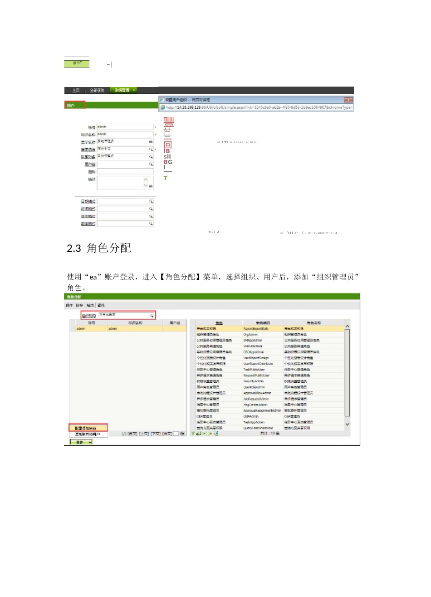
Task: Click the ab icon in 显示名称 field
Action: point(151,142)
